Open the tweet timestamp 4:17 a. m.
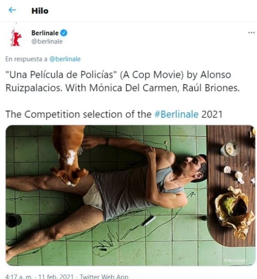This screenshot has height=279, width=257. tap(19, 276)
